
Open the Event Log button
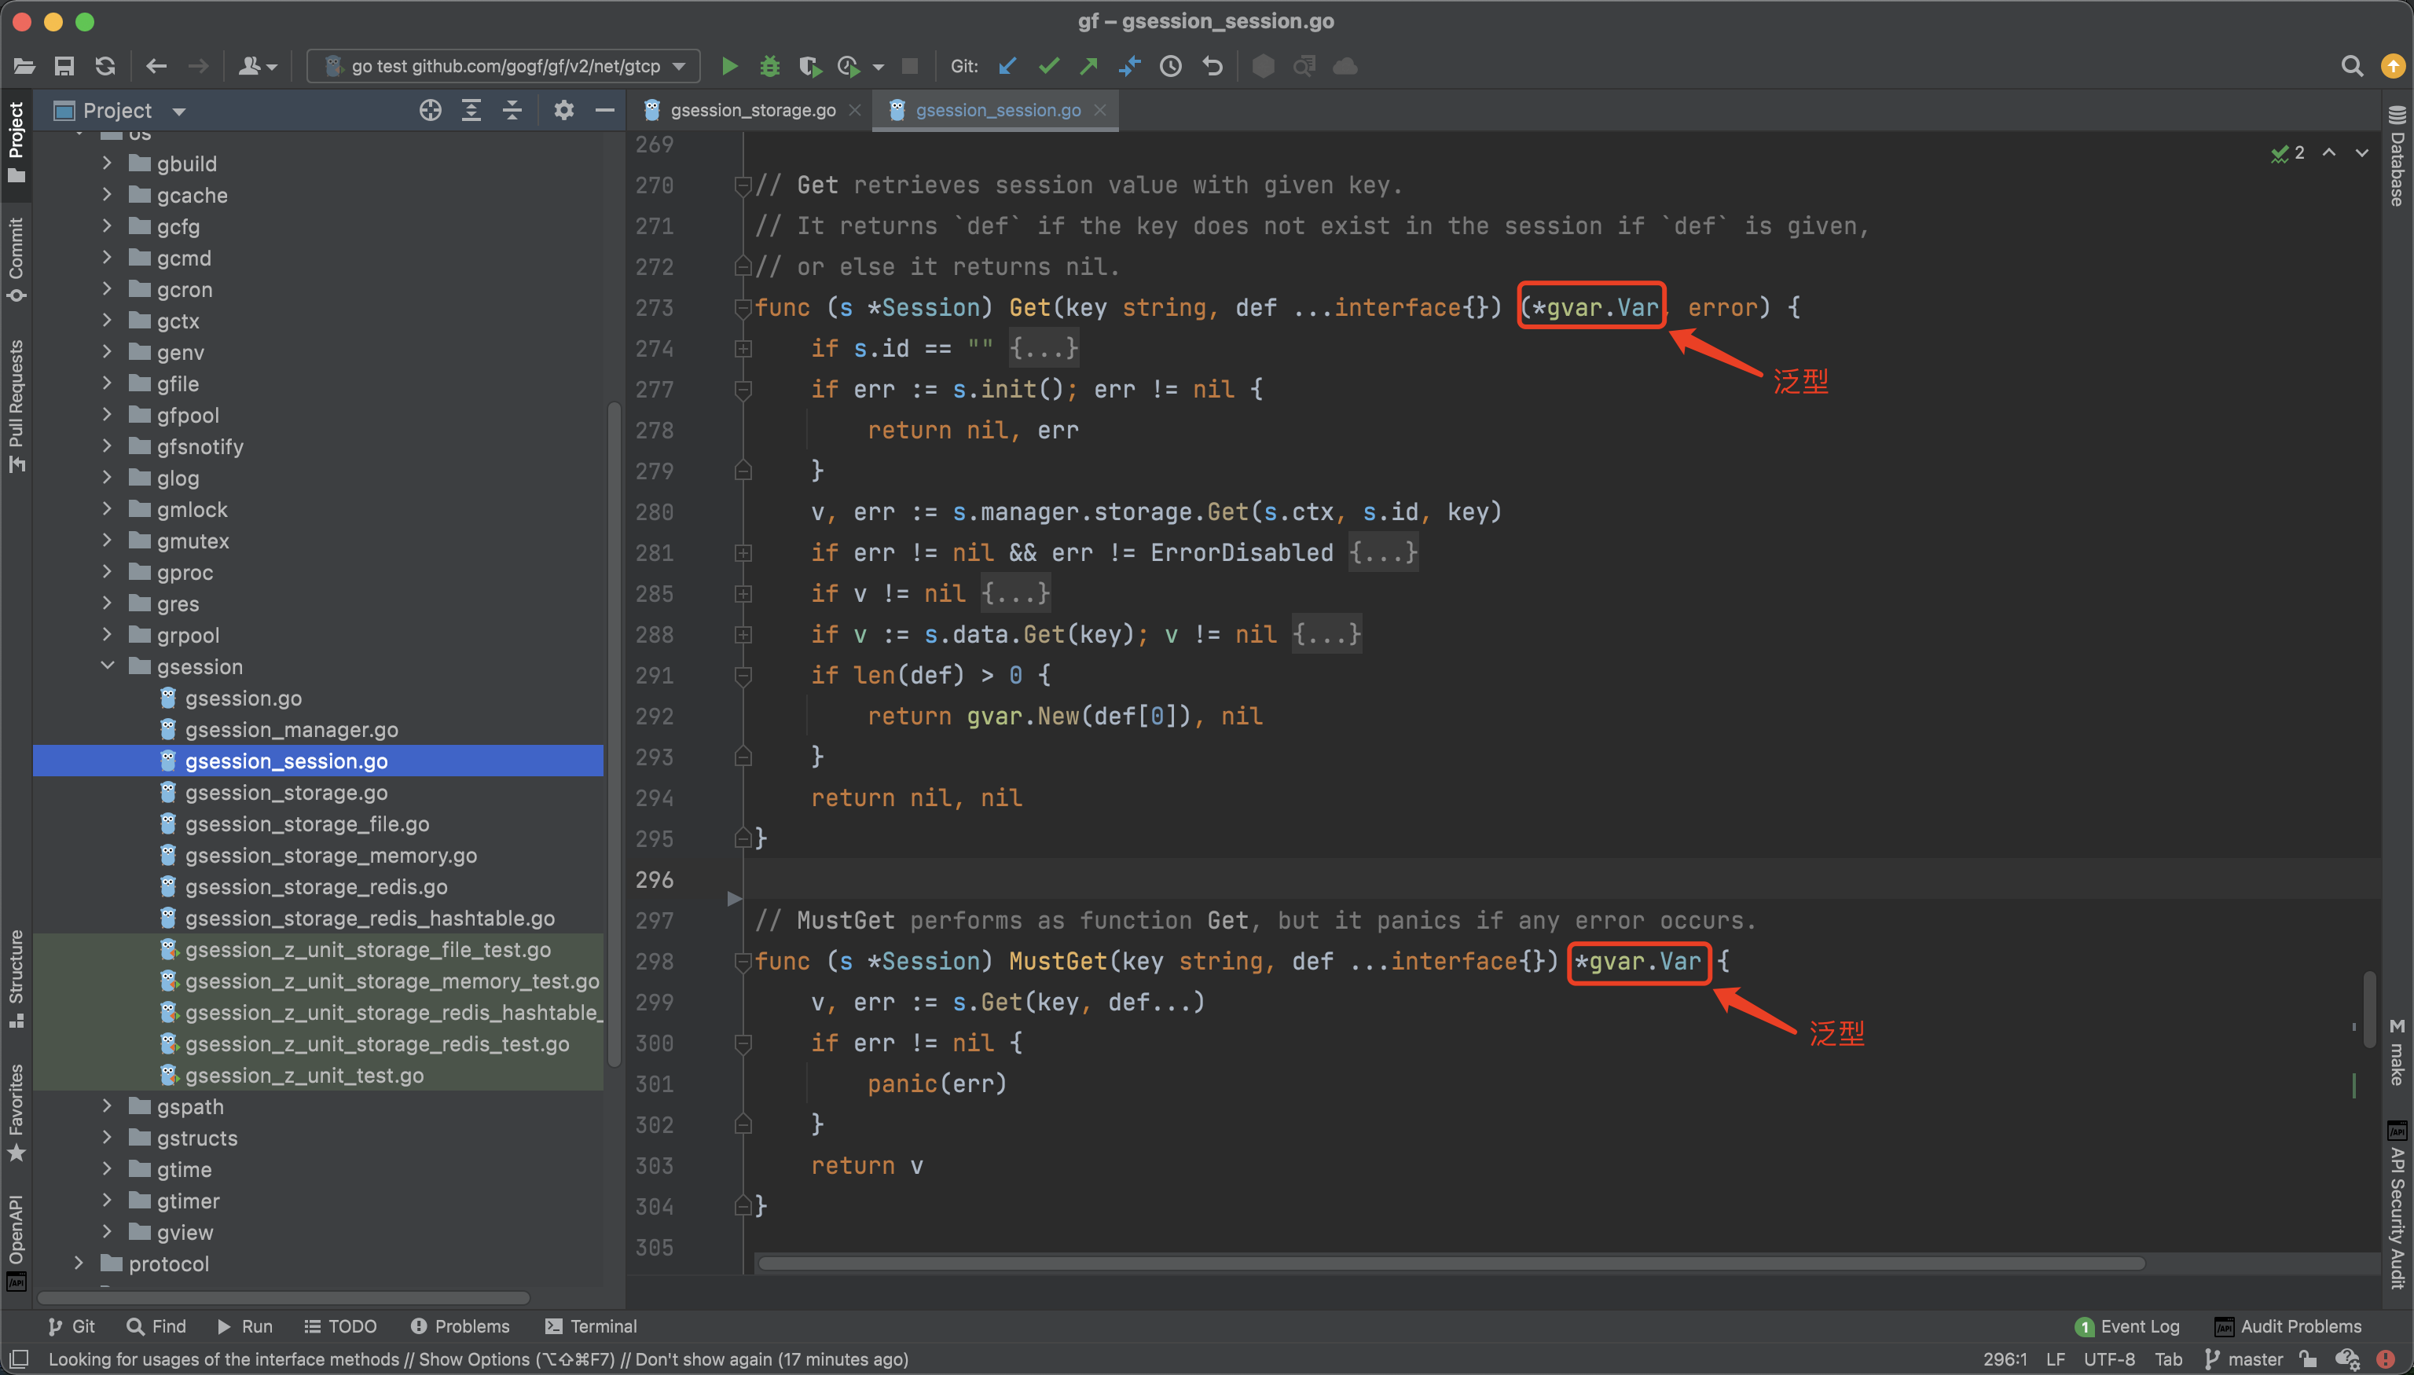(2128, 1326)
